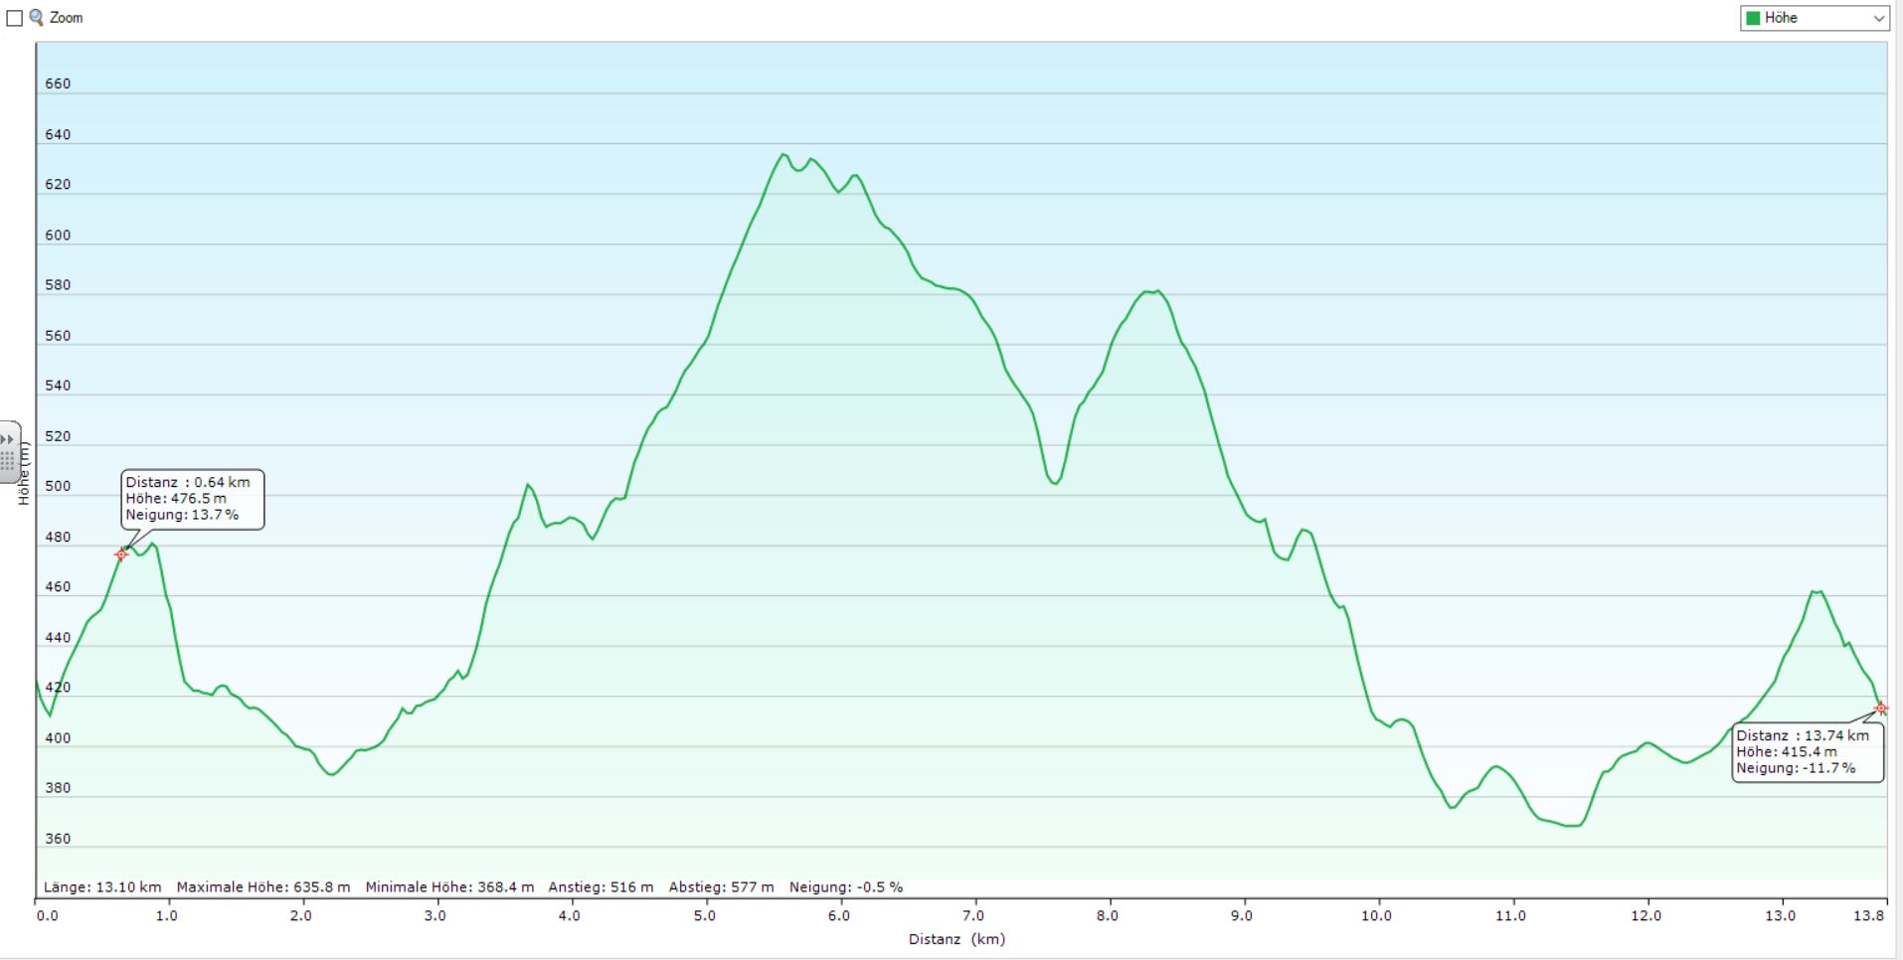1903x960 pixels.
Task: Click the green Höhe color swatch
Action: pyautogui.click(x=1754, y=18)
